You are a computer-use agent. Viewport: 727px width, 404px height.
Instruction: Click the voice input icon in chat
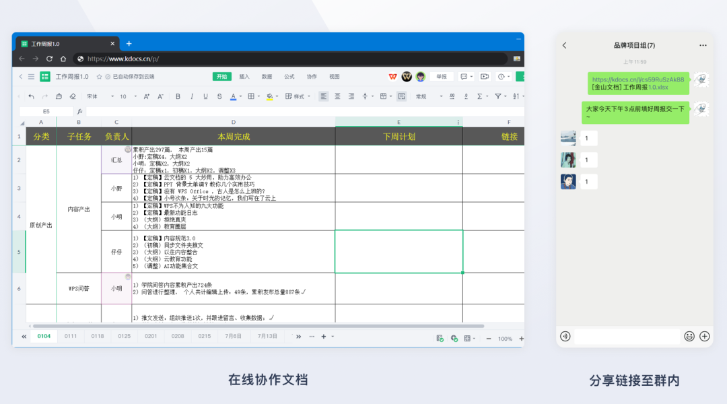pyautogui.click(x=565, y=336)
